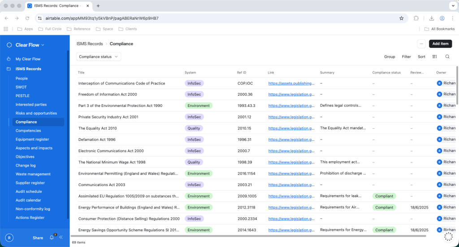Screen dimensions: 459x247
Task: Select Risks and opportunities in sidebar
Action: (x=36, y=113)
